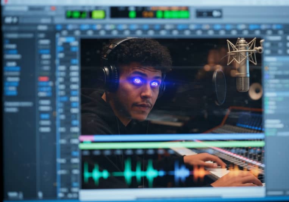
Task: Select the long blue clip bar under the video
Action: [x=179, y=138]
